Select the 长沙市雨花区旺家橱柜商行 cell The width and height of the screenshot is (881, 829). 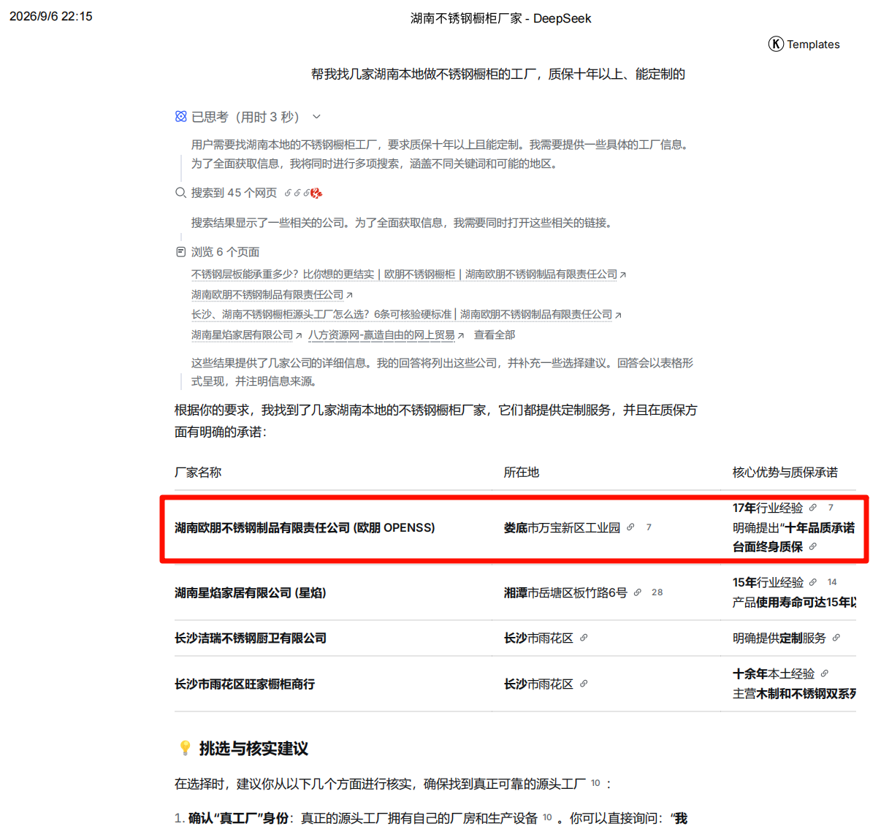pos(245,684)
